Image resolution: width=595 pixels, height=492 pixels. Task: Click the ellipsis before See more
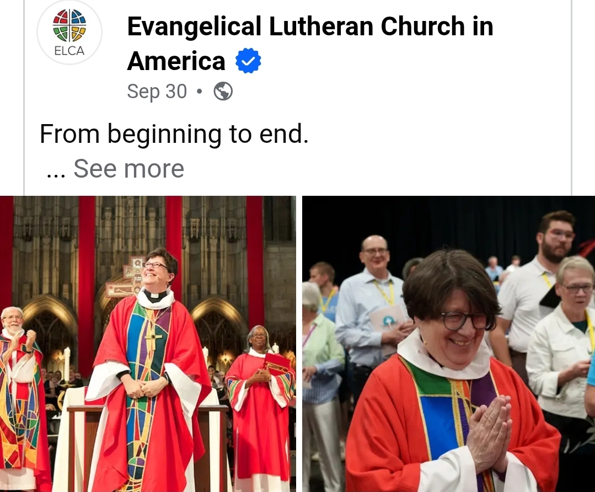coord(56,174)
